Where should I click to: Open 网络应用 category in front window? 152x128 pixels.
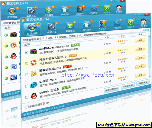[x=117, y=24]
